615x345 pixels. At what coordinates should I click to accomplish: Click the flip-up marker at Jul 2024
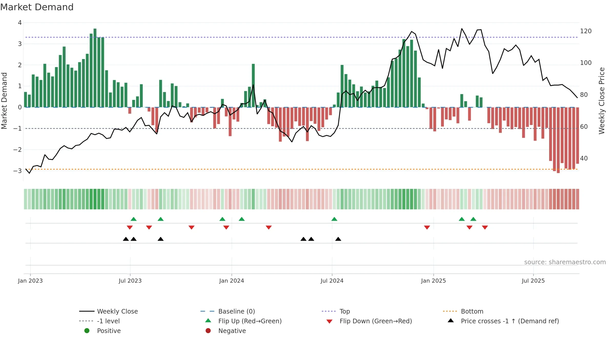[x=334, y=219]
